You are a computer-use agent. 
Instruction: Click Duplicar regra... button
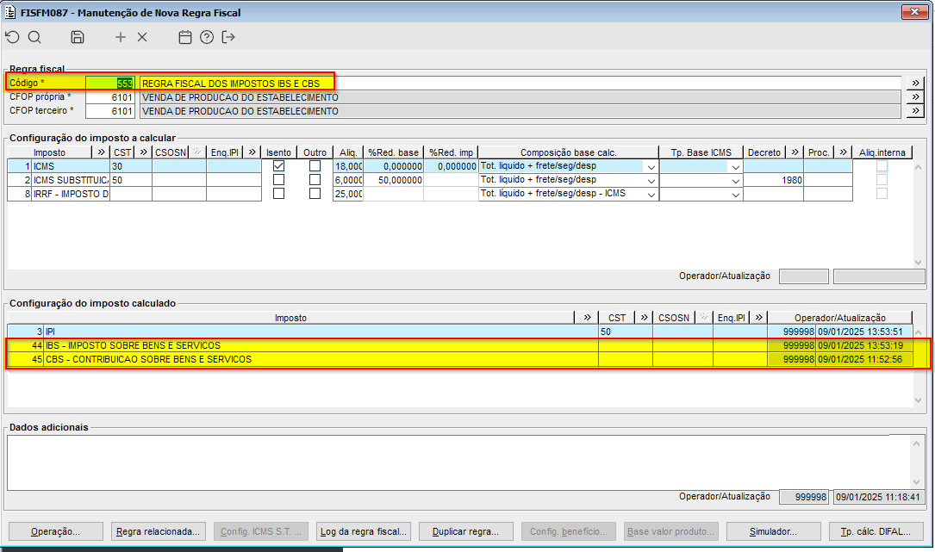pyautogui.click(x=465, y=531)
